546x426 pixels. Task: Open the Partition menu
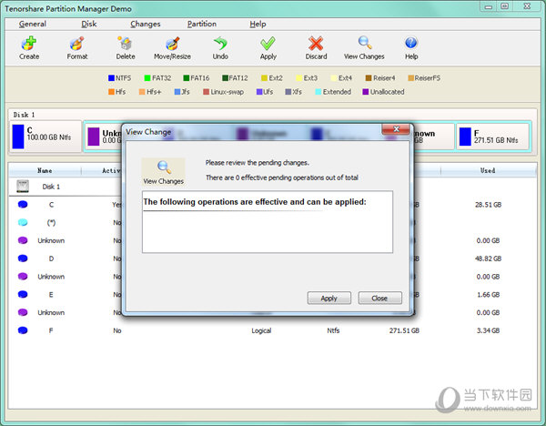(x=202, y=24)
